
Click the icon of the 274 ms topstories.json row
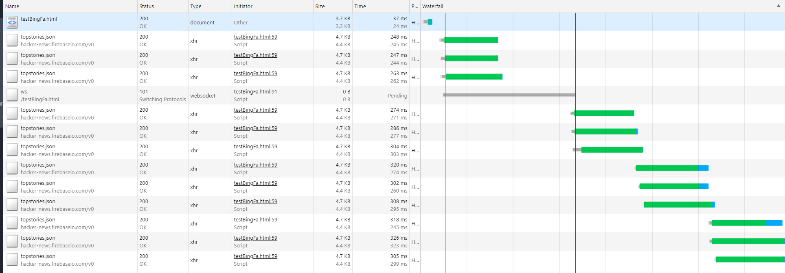pyautogui.click(x=12, y=114)
